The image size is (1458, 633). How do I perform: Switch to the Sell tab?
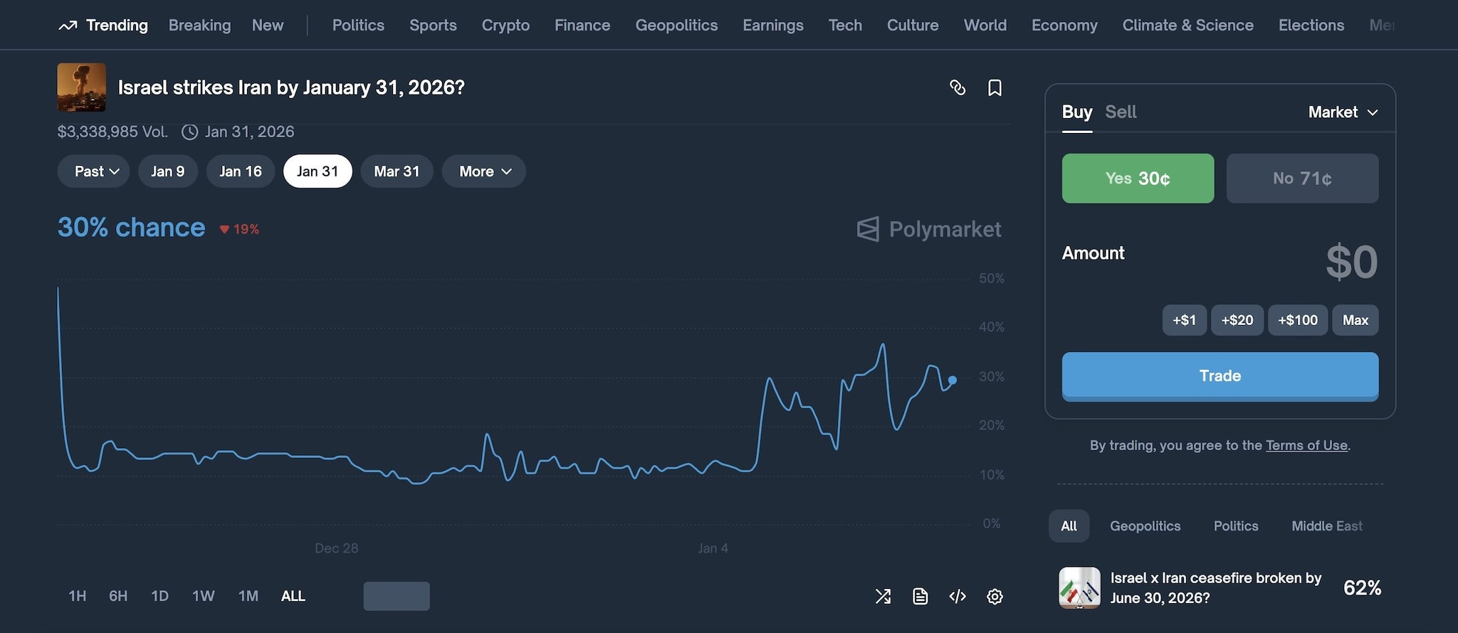1121,112
